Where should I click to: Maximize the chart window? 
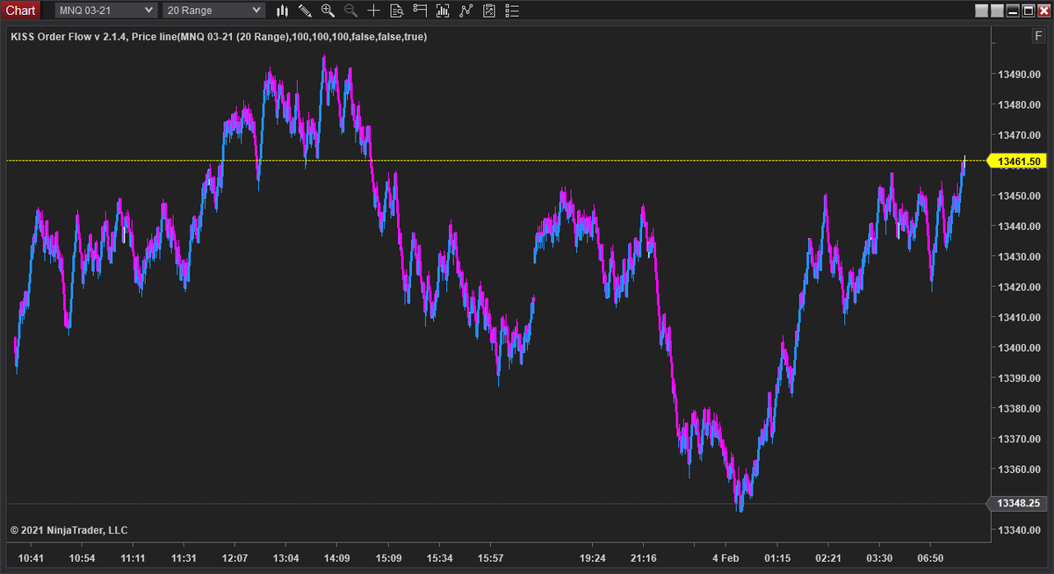(x=1029, y=11)
